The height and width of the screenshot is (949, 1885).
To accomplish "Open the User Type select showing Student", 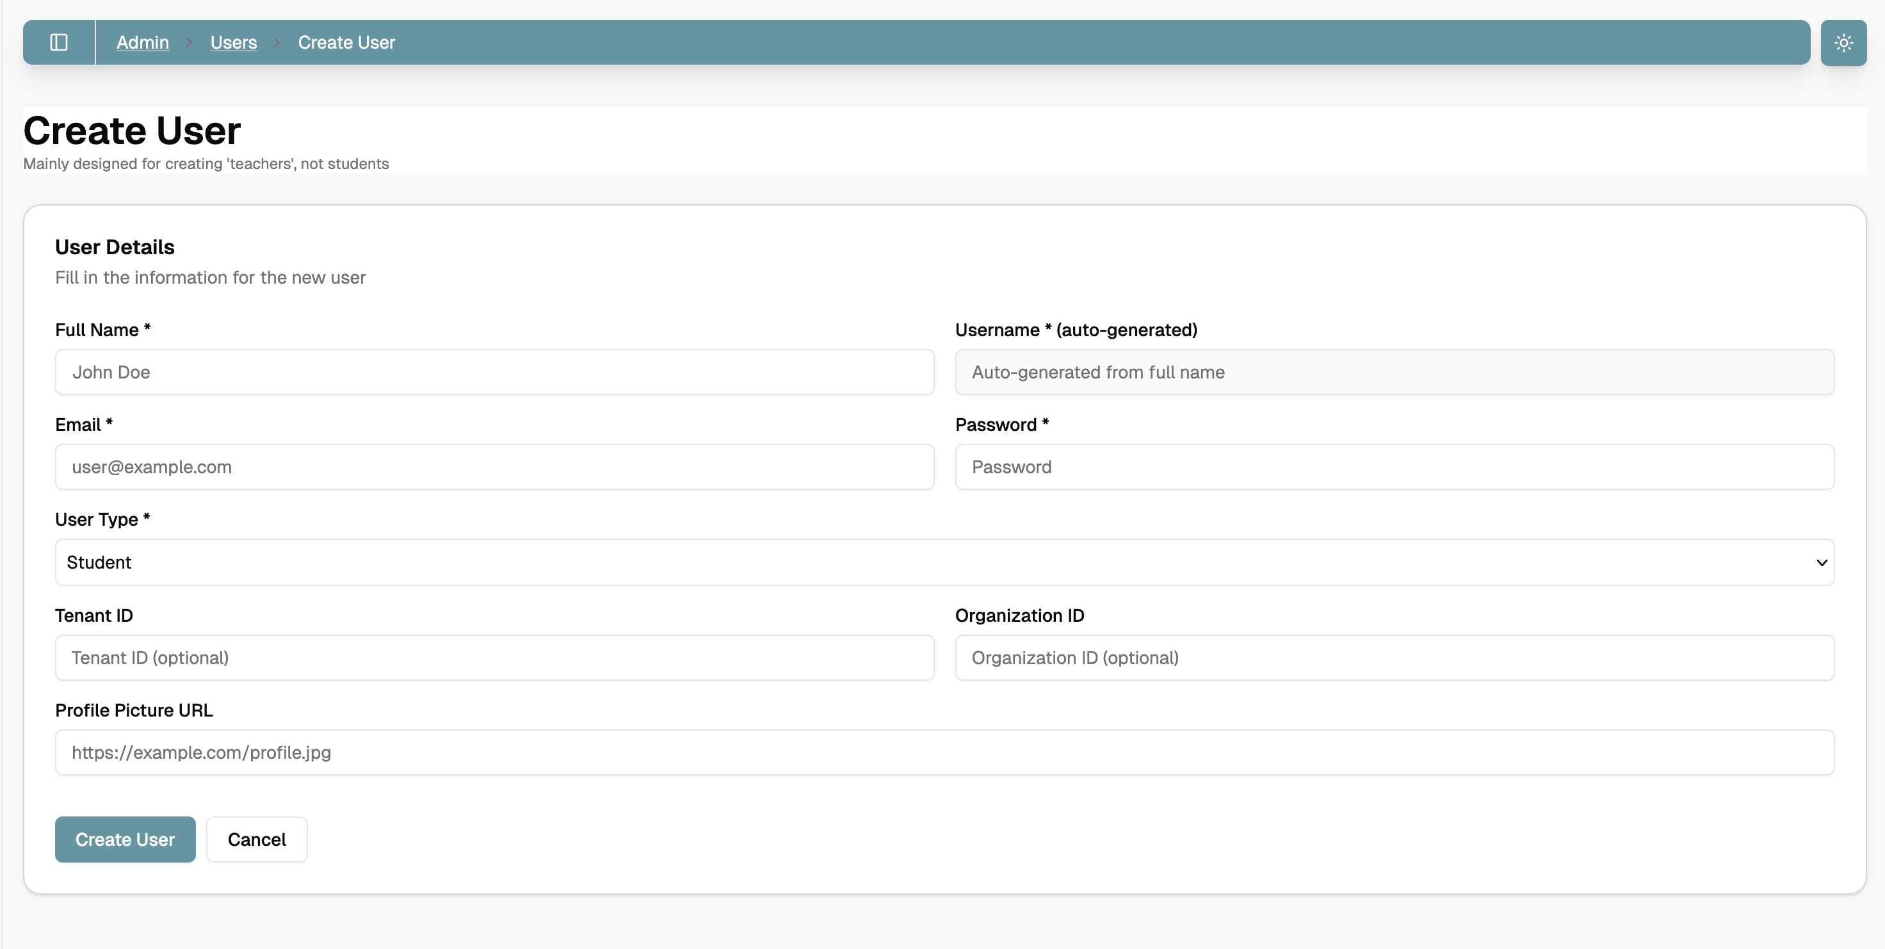I will click(944, 562).
